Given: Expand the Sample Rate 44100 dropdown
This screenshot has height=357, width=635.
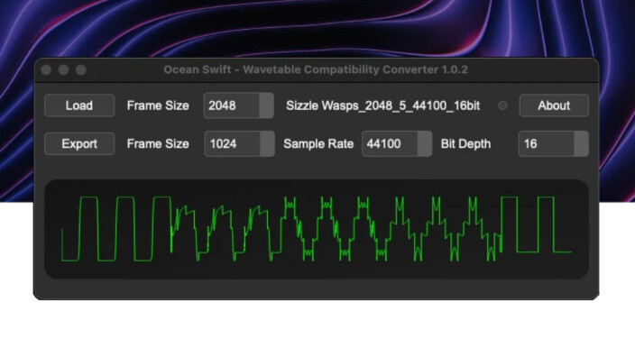Looking at the screenshot, I should coord(397,143).
